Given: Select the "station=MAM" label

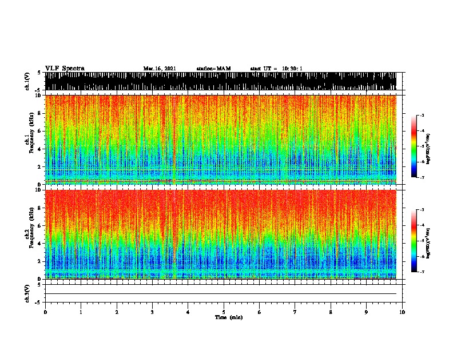Looking at the screenshot, I should click(x=213, y=69).
